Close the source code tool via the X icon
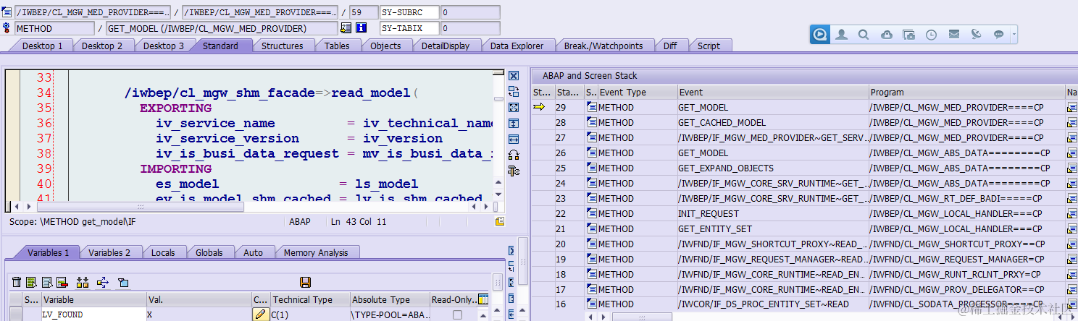 (514, 76)
